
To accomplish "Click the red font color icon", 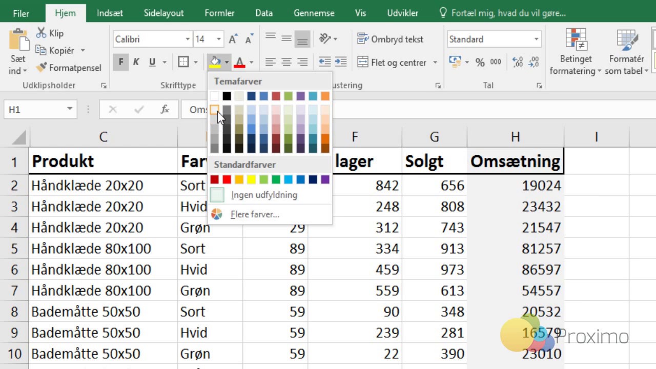I will coord(239,62).
